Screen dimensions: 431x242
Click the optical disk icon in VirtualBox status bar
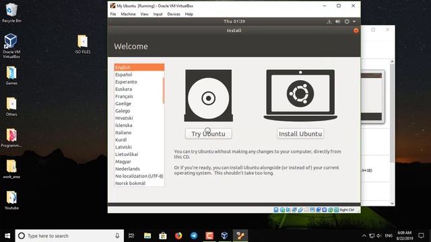[282, 210]
